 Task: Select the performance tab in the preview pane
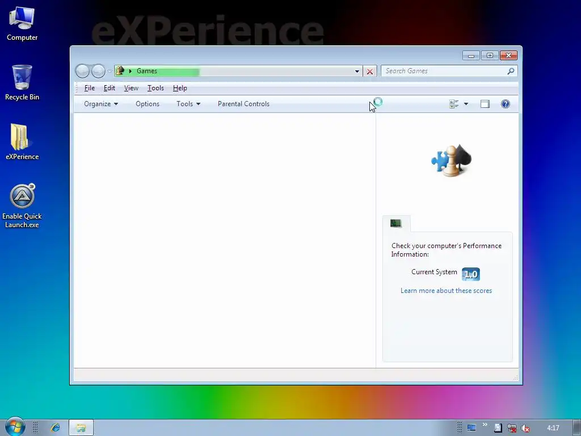click(x=396, y=223)
